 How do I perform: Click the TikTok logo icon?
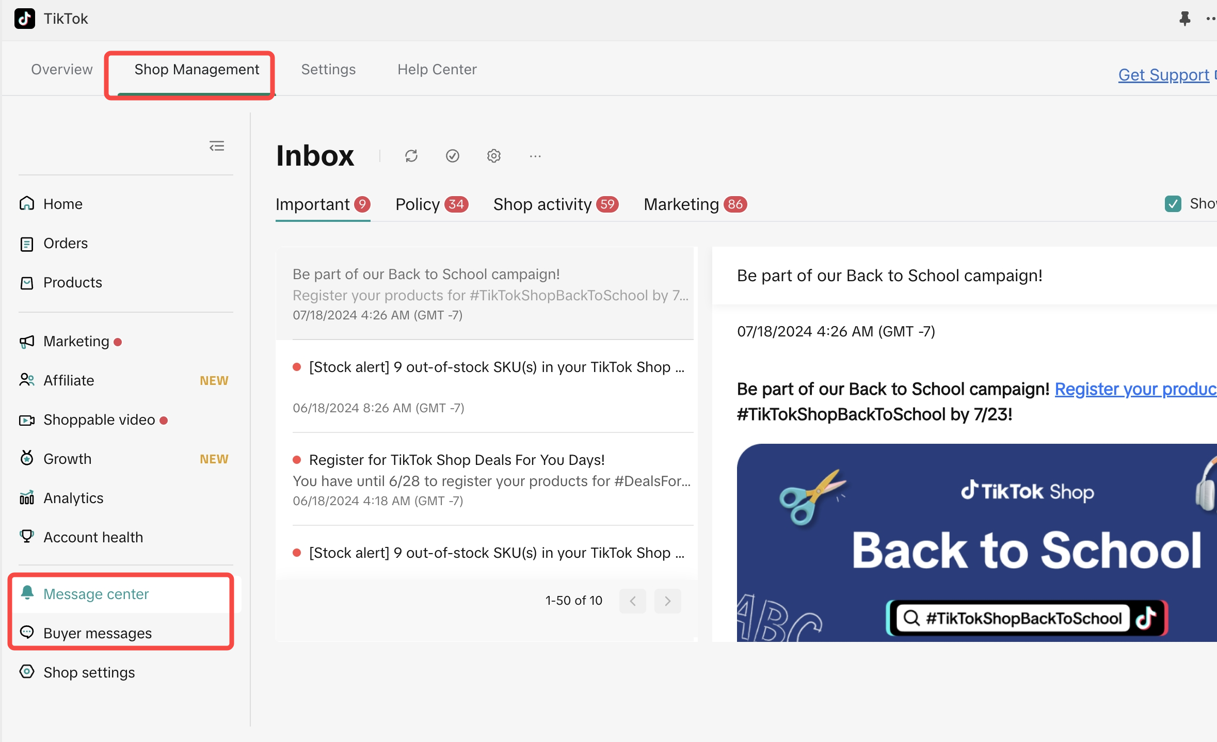tap(25, 19)
